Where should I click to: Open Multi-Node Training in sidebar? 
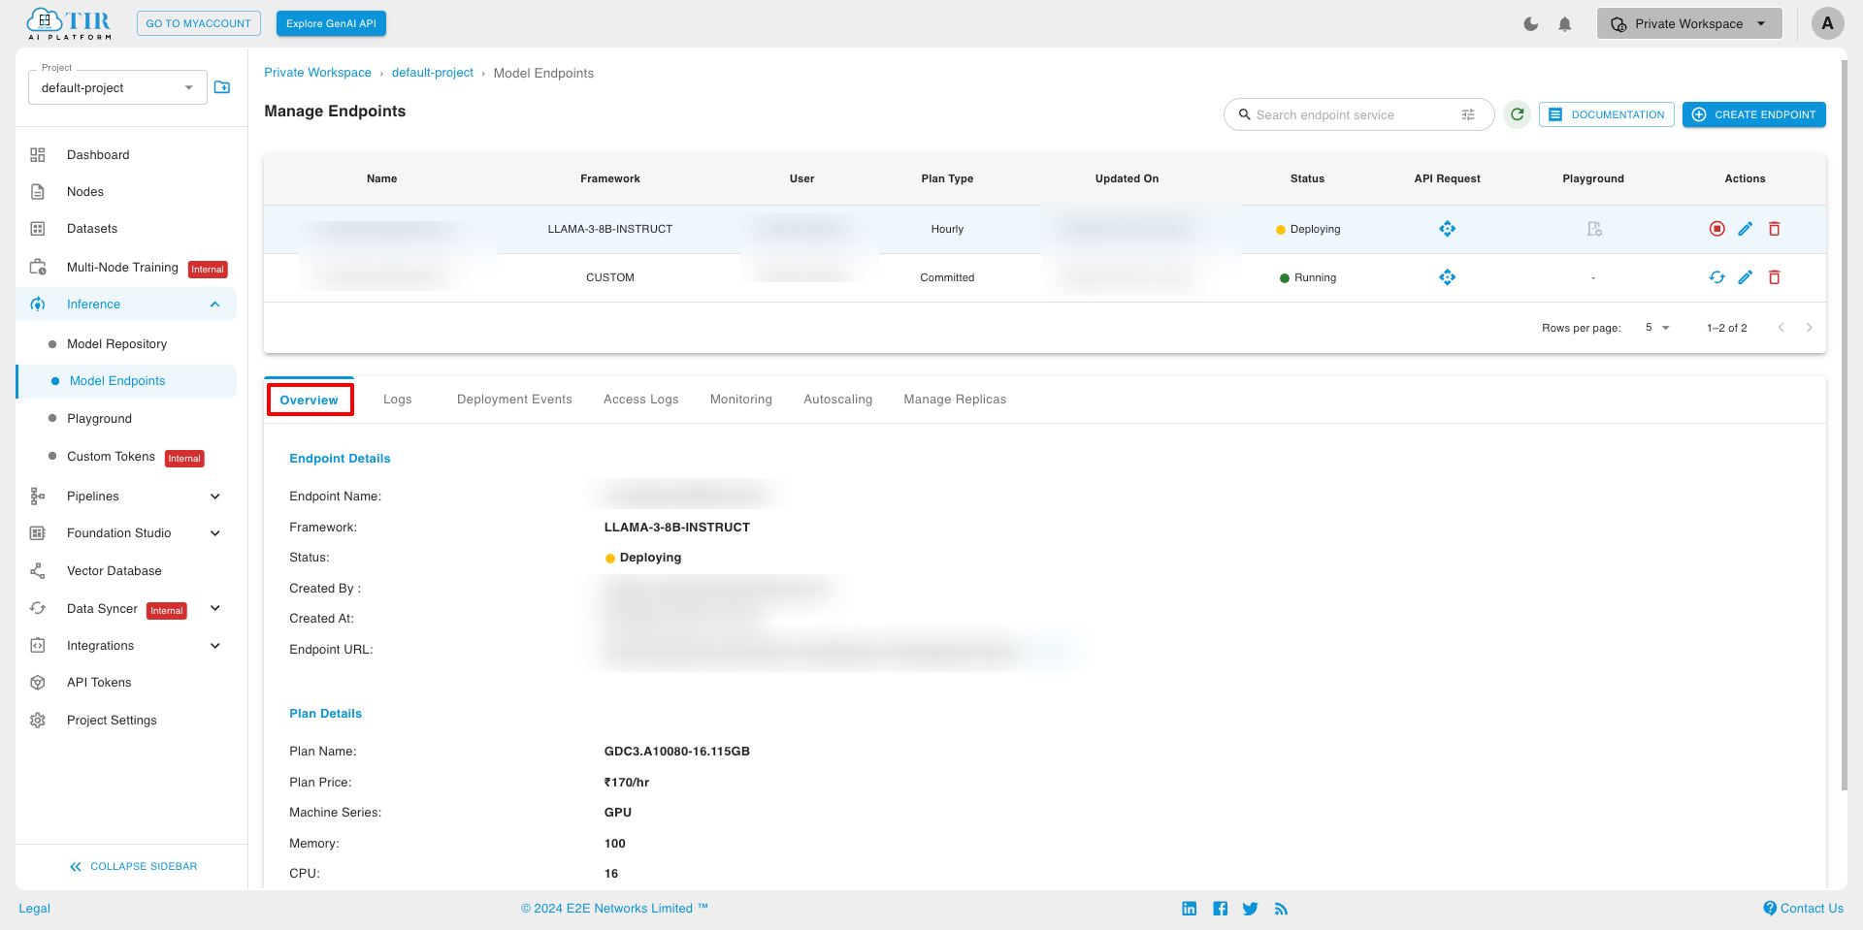(x=122, y=268)
